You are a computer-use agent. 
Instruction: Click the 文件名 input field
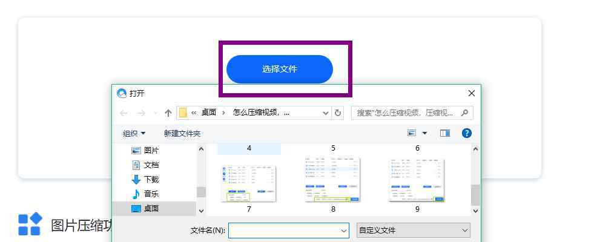[x=289, y=231]
